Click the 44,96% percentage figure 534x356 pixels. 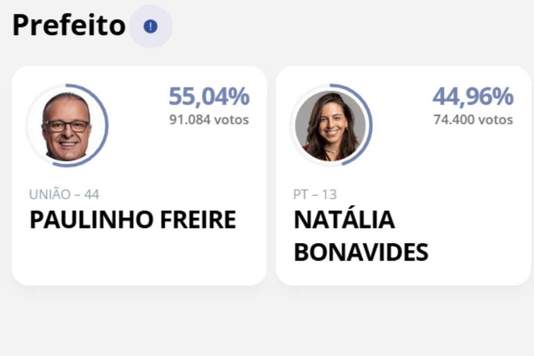[x=473, y=97]
